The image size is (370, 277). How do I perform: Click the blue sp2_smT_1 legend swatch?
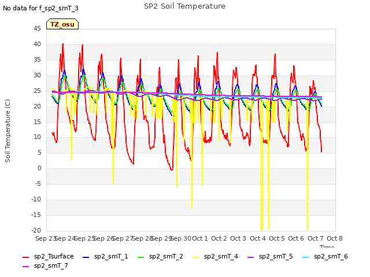click(86, 257)
